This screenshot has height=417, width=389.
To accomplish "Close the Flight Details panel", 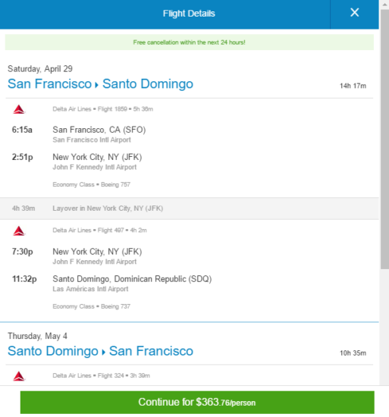I will 354,13.
